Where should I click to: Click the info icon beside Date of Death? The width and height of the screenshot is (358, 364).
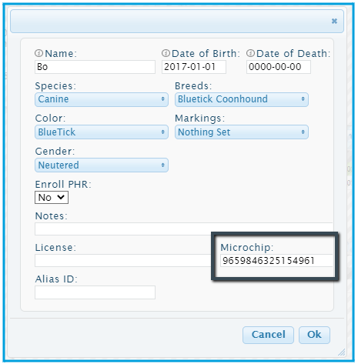(x=250, y=53)
